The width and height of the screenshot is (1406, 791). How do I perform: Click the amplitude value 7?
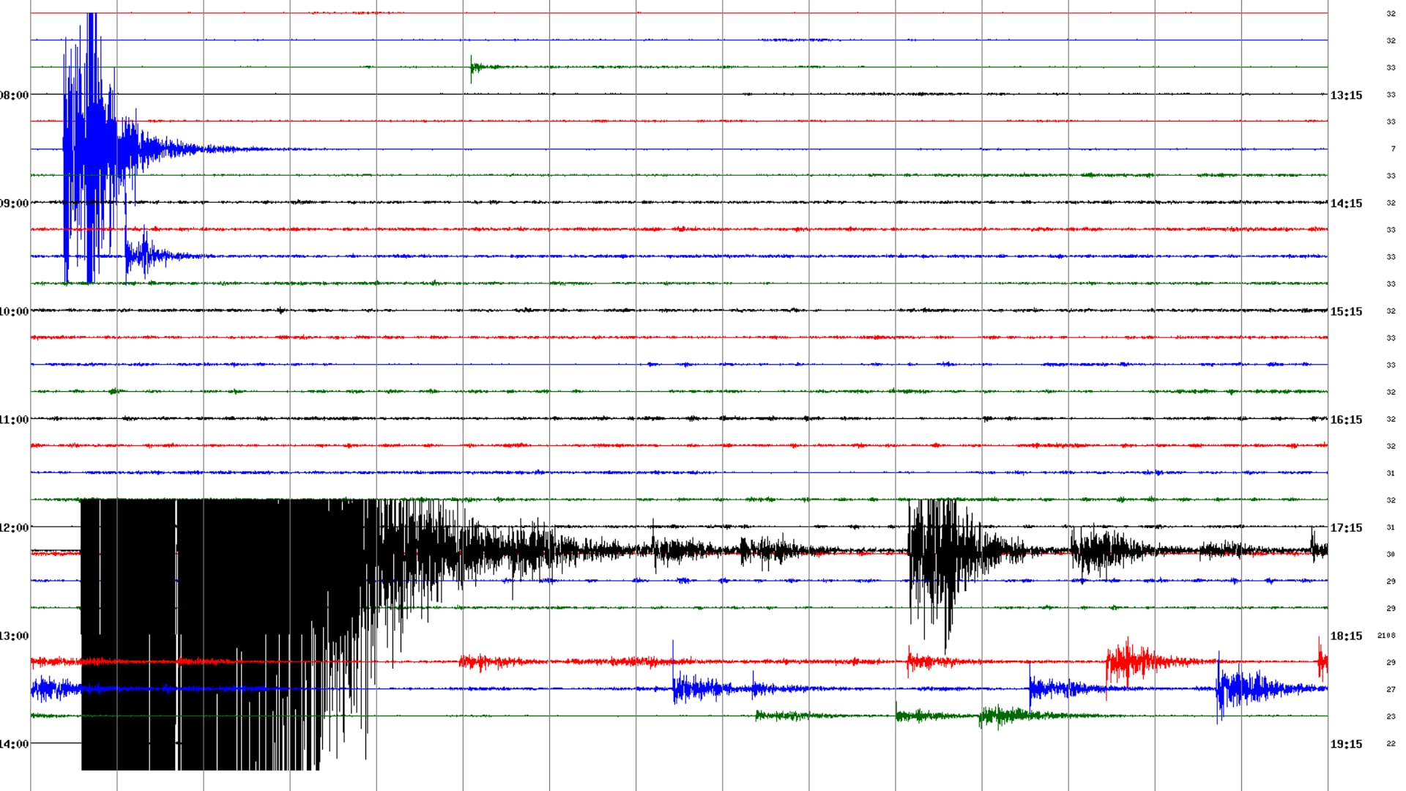(1393, 149)
